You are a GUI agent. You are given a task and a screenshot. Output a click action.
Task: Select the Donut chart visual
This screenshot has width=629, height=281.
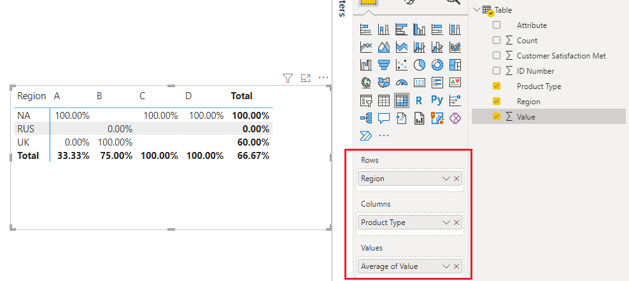437,65
